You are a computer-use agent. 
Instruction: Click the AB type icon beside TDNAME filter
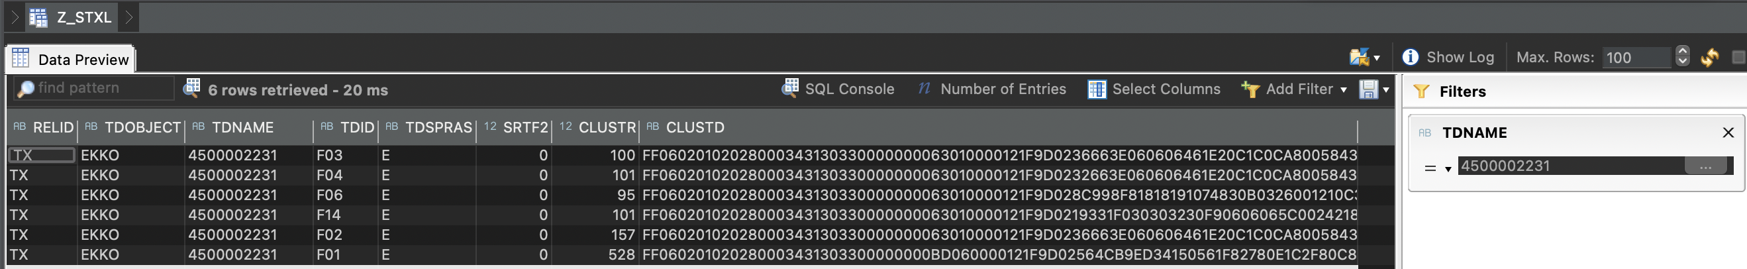pos(1425,133)
